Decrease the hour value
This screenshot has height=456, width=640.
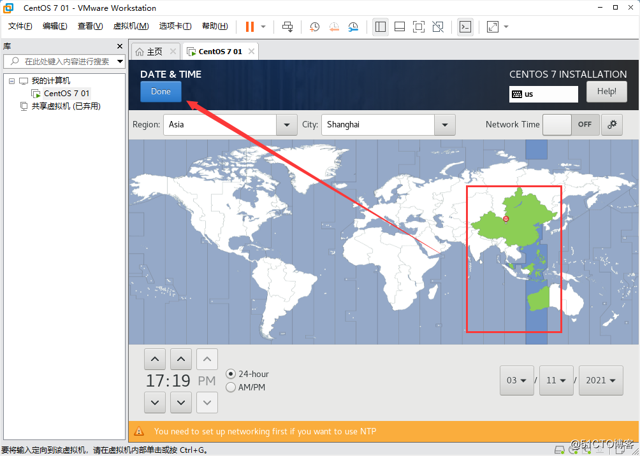pyautogui.click(x=155, y=403)
